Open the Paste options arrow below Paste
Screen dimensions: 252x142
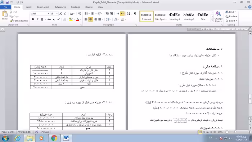click(5, 21)
